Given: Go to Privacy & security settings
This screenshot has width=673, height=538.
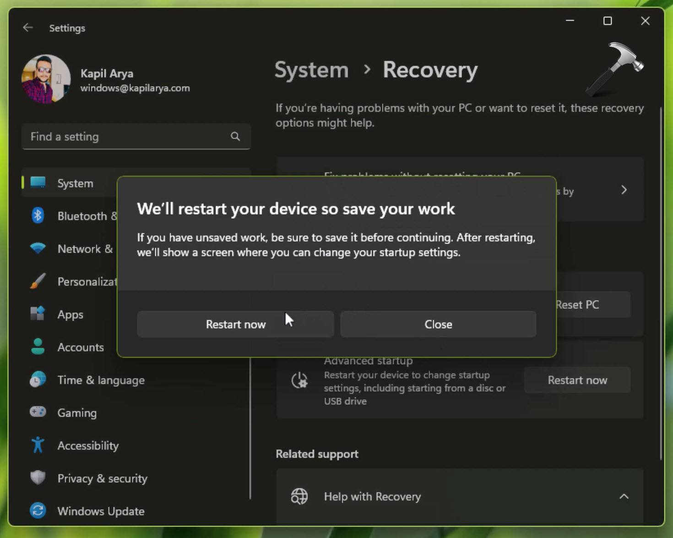Looking at the screenshot, I should [102, 478].
